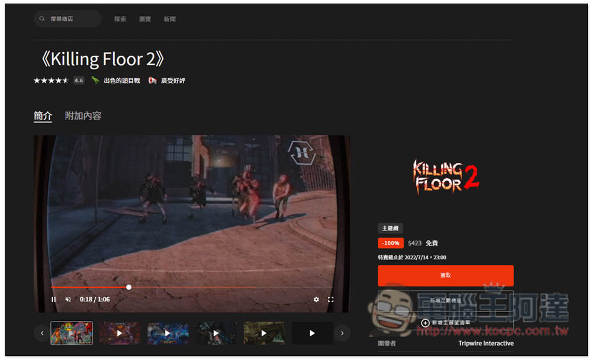This screenshot has height=360, width=592.
Task: Switch to the 簡介 tab
Action: click(x=43, y=115)
